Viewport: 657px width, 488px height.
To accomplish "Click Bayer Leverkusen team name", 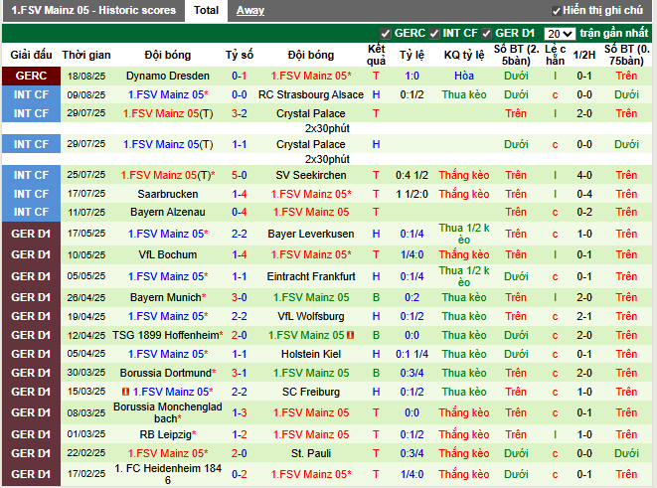I will (x=311, y=234).
